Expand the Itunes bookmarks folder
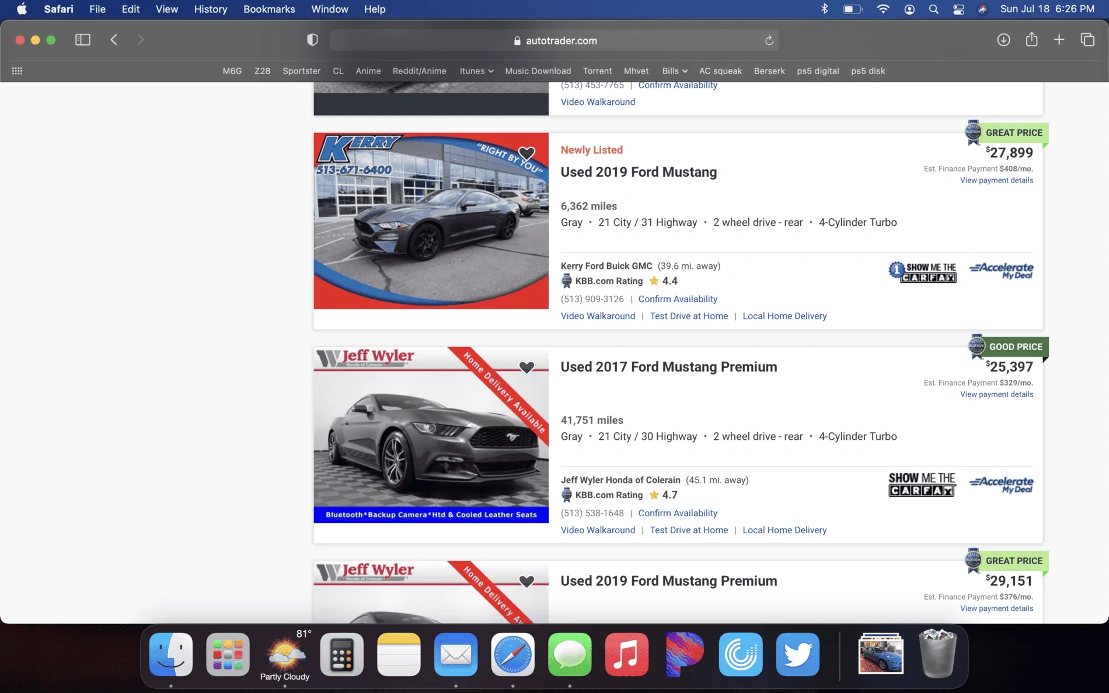Viewport: 1109px width, 693px height. 476,71
